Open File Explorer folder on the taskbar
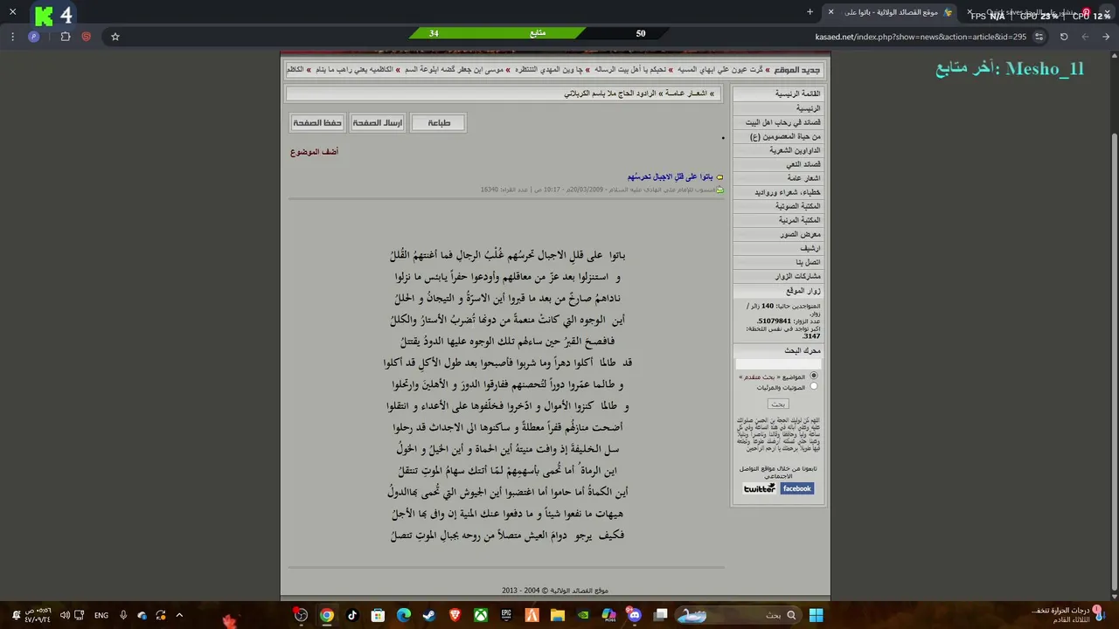1119x629 pixels. [x=558, y=615]
